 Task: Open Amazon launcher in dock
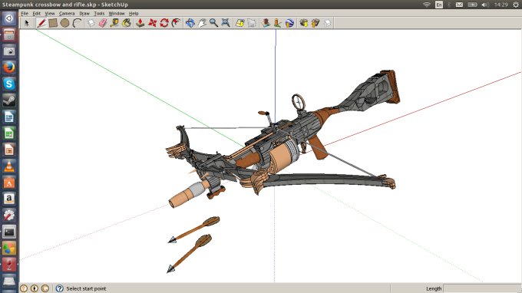[x=9, y=199]
